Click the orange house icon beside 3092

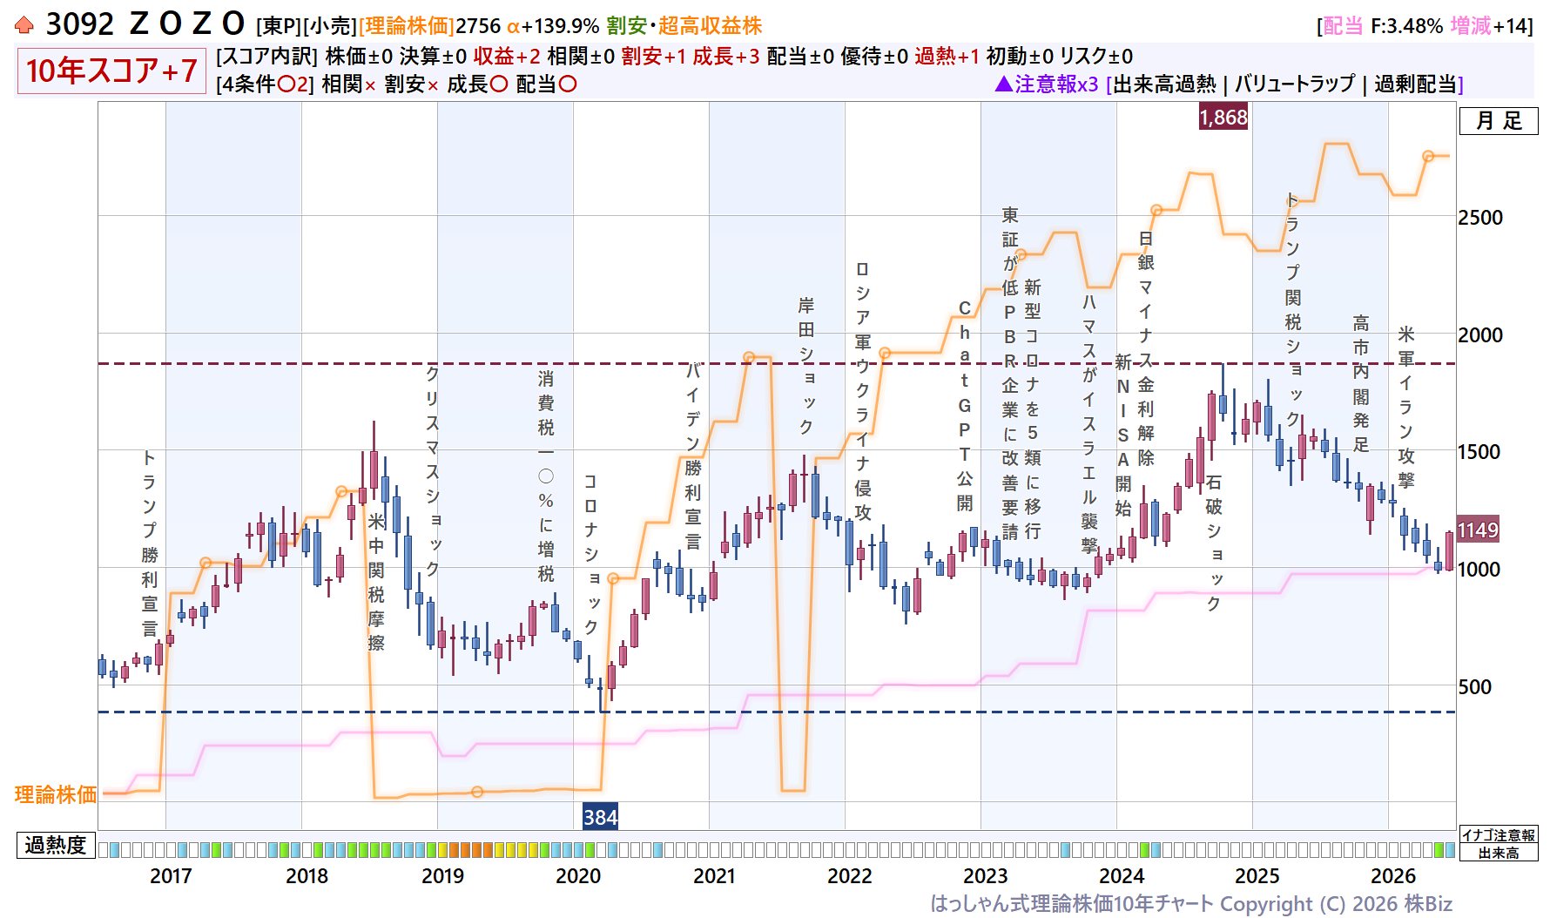point(24,25)
